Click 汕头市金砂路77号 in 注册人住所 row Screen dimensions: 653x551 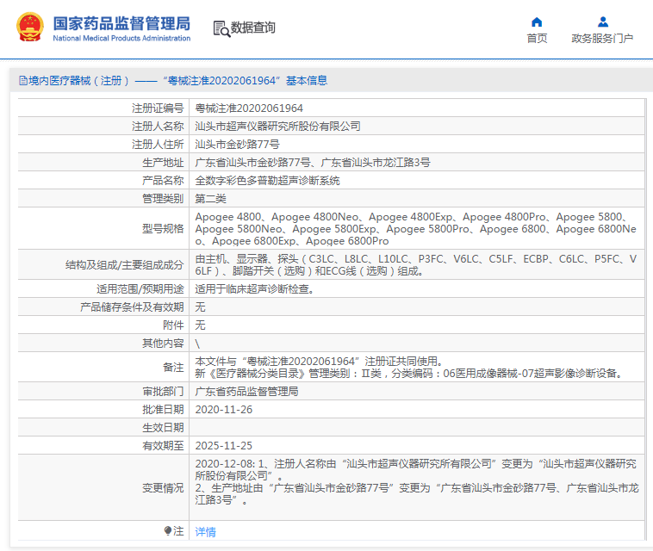(x=238, y=145)
